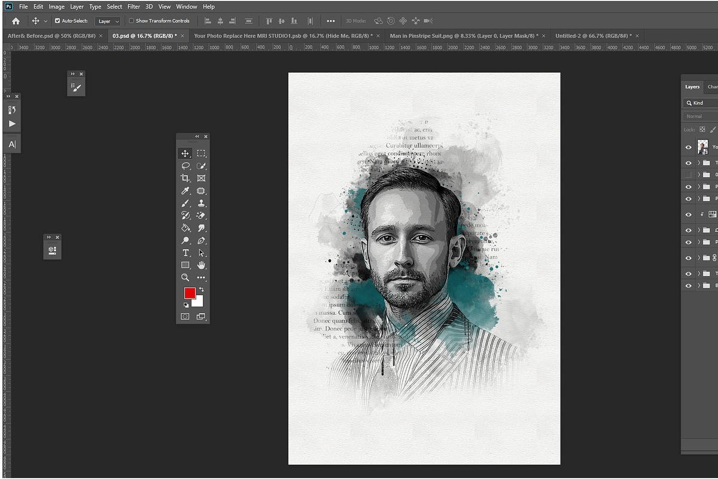Image resolution: width=718 pixels, height=479 pixels.
Task: Select the Layers panel tab
Action: (x=692, y=87)
